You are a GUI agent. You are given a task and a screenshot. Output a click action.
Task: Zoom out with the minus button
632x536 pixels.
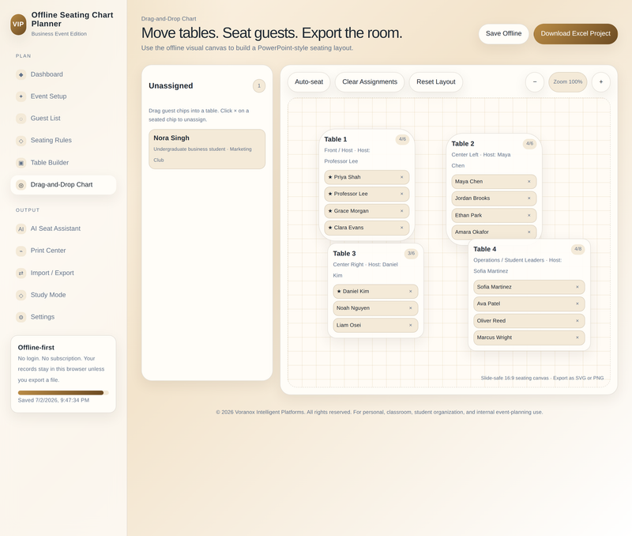click(x=535, y=82)
